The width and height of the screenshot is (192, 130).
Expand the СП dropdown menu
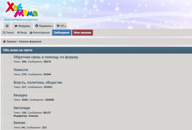pyautogui.click(x=61, y=26)
